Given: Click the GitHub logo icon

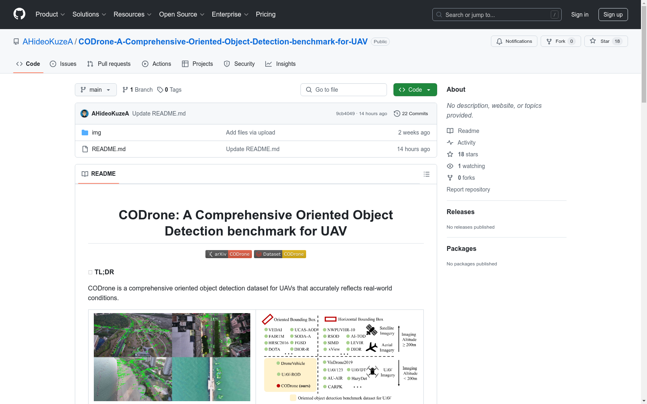Looking at the screenshot, I should pyautogui.click(x=19, y=14).
